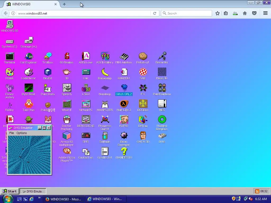Open GAFA 3D icon
Image resolution: width=271 pixels, height=203 pixels.
143,137
